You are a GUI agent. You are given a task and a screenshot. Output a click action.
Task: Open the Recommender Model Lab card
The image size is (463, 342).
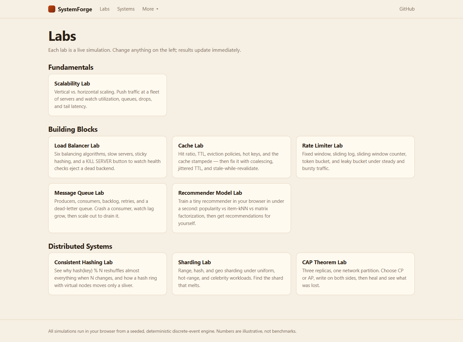[x=232, y=208]
